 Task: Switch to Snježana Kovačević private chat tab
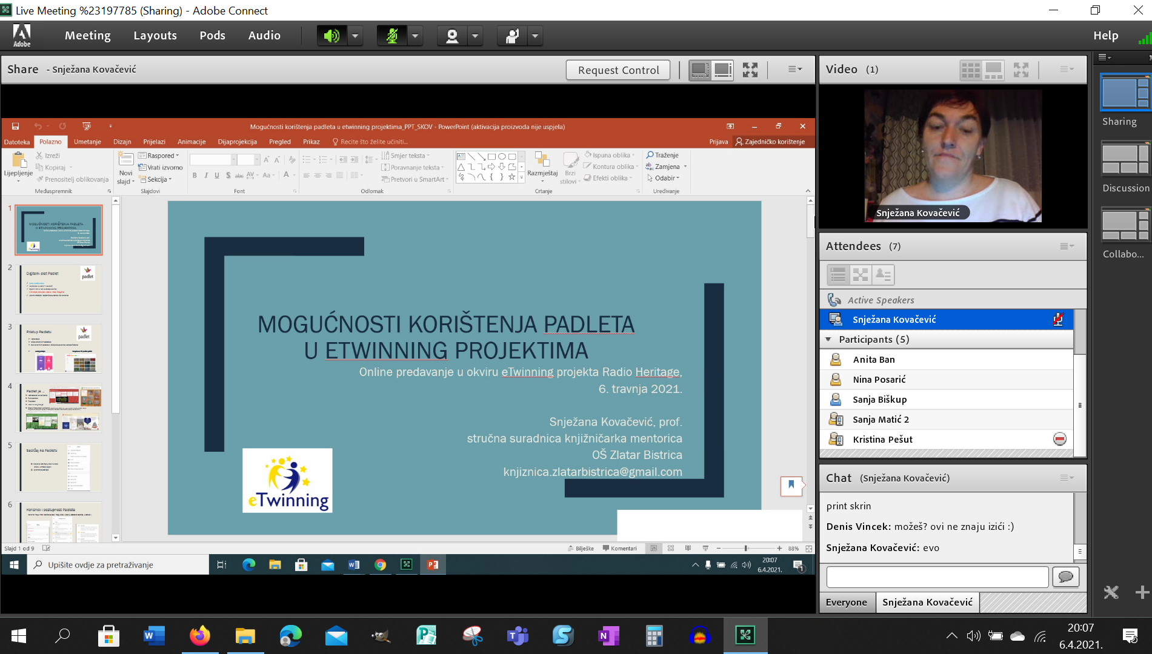coord(927,603)
